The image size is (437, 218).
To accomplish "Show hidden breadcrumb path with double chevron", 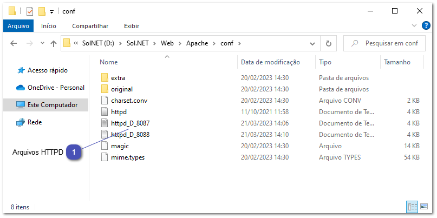I will click(75, 43).
